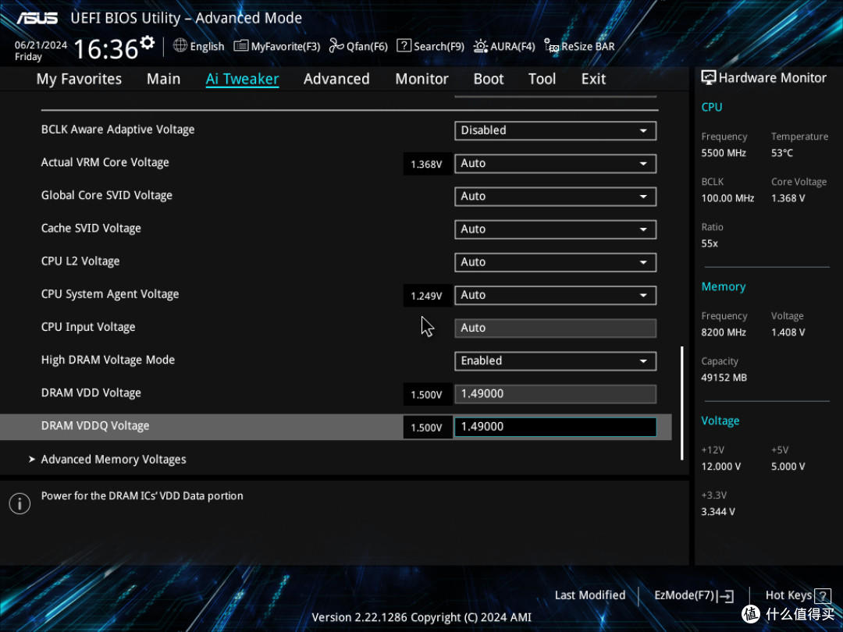Open Cache SVID Voltage dropdown
This screenshot has width=843, height=632.
556,229
